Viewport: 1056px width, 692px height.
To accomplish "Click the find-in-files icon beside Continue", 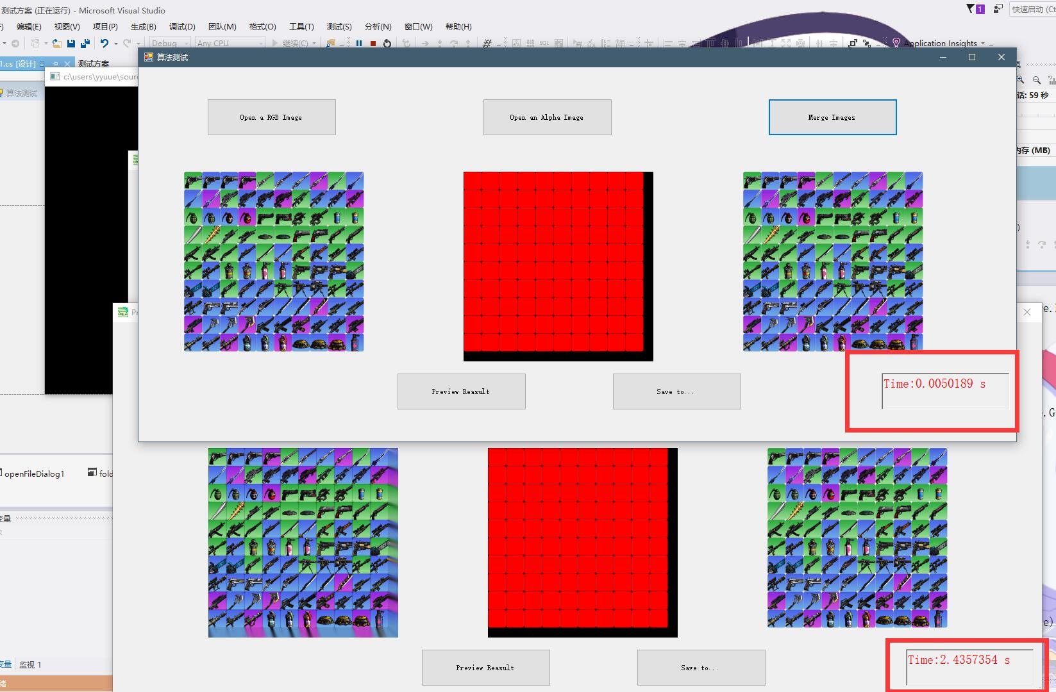I will click(x=330, y=43).
